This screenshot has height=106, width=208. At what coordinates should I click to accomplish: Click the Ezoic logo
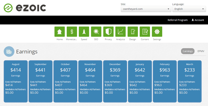[x=25, y=8]
